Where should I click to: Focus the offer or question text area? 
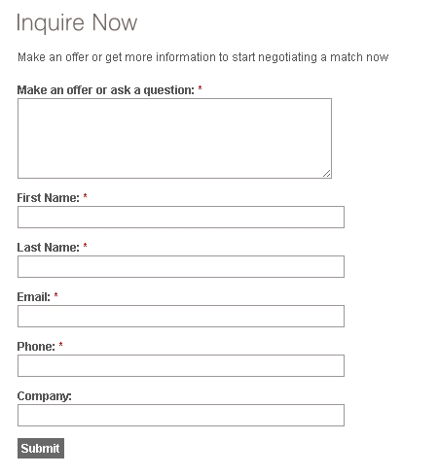[174, 138]
